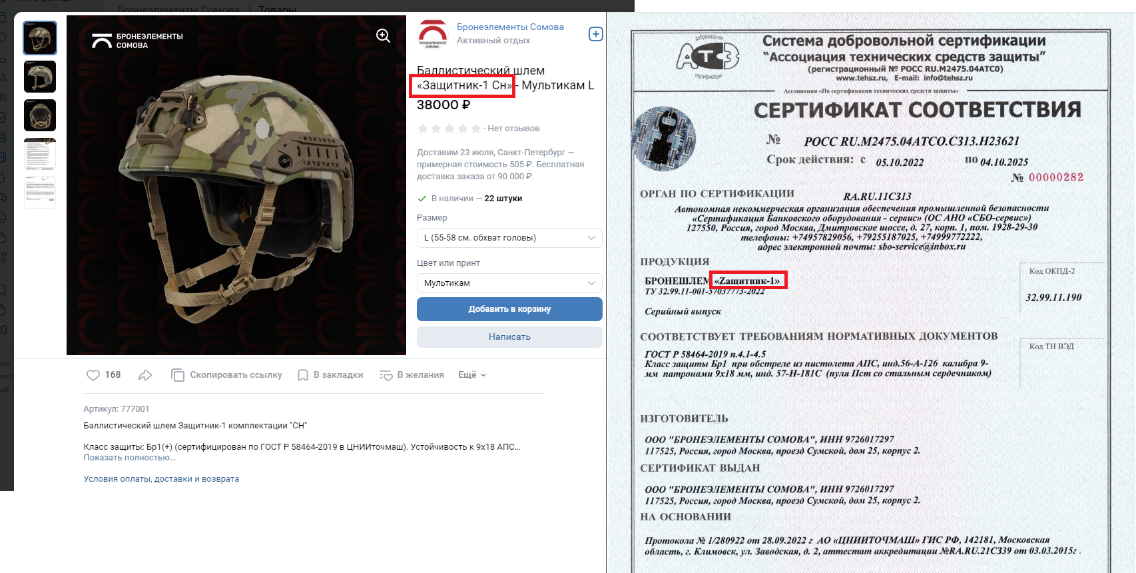Like the product with the heart icon
1136x573 pixels.
93,375
